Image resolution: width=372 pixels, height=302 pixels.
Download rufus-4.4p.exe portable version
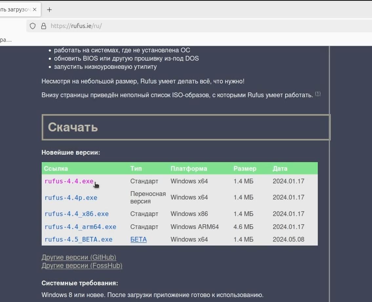71,197
